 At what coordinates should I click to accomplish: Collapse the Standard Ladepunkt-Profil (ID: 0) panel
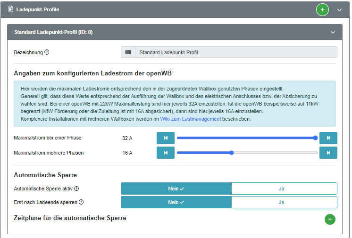(333, 33)
